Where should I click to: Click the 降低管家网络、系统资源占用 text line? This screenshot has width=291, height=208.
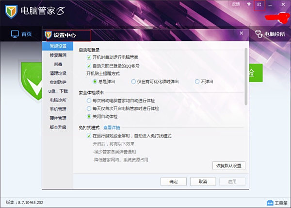(120, 160)
